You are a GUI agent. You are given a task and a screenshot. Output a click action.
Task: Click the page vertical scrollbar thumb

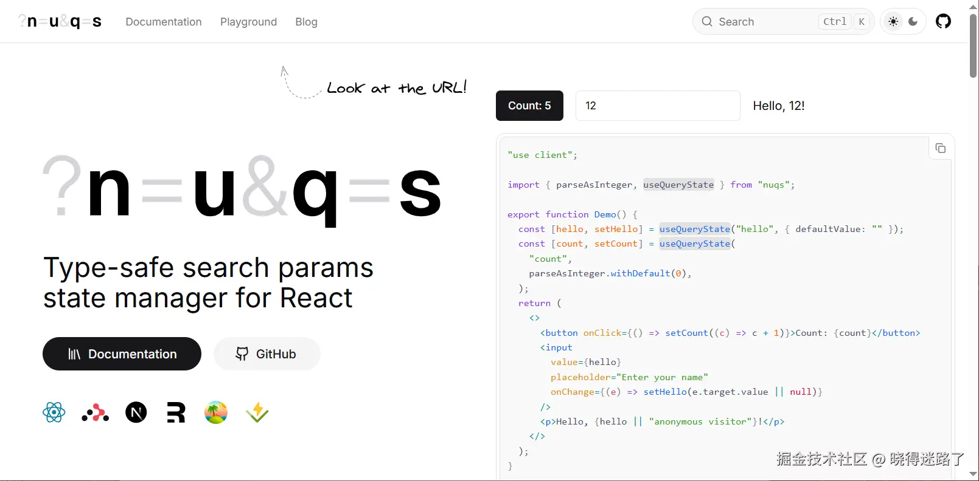974,46
